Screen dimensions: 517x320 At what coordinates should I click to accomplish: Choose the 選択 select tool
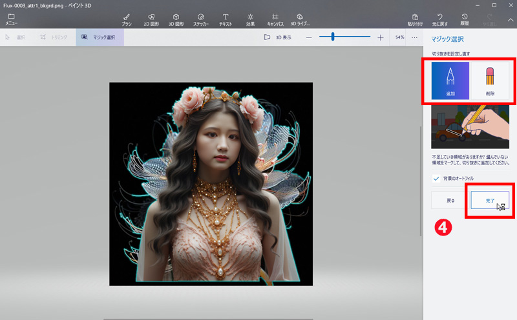(x=16, y=37)
